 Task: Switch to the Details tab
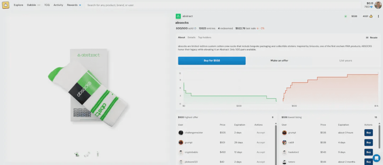click(x=191, y=37)
